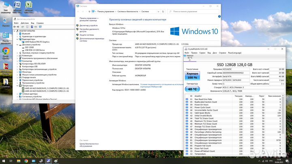Screen dimensions: 292x164
Task: Open the Файл menu in Device Manager
Action: (16, 23)
